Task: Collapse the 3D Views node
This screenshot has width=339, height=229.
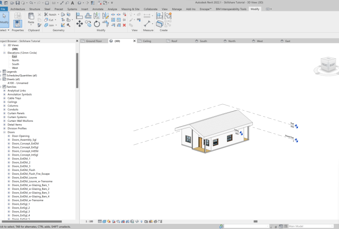Action: click(4, 45)
